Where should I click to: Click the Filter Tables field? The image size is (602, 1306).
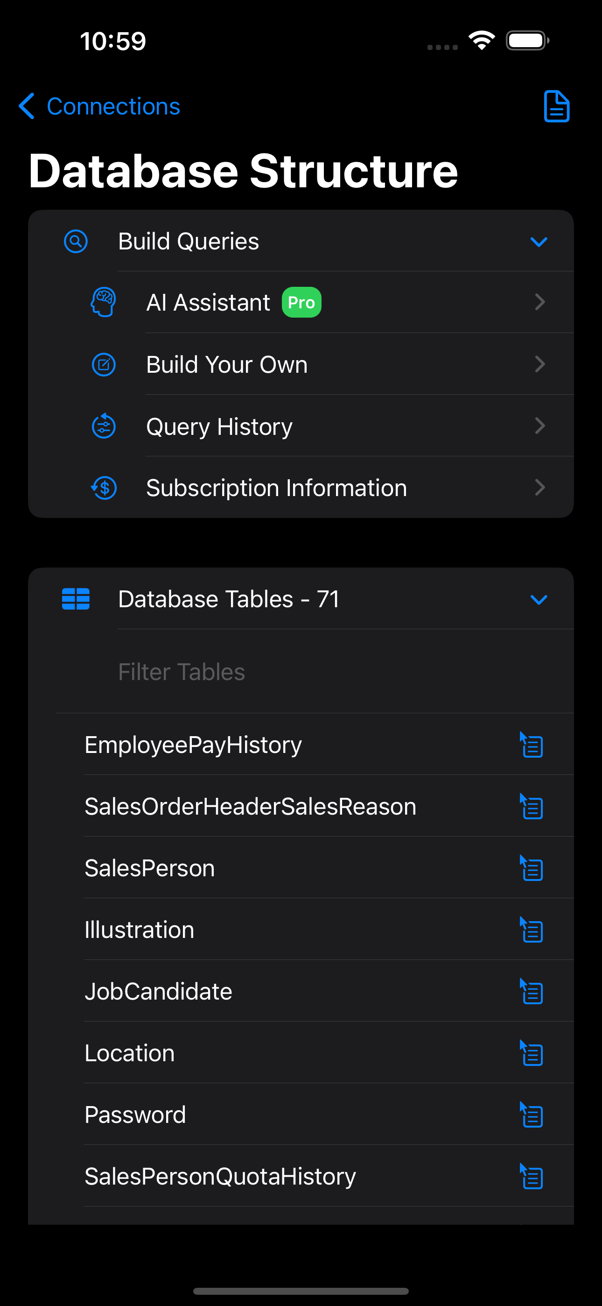pyautogui.click(x=314, y=672)
